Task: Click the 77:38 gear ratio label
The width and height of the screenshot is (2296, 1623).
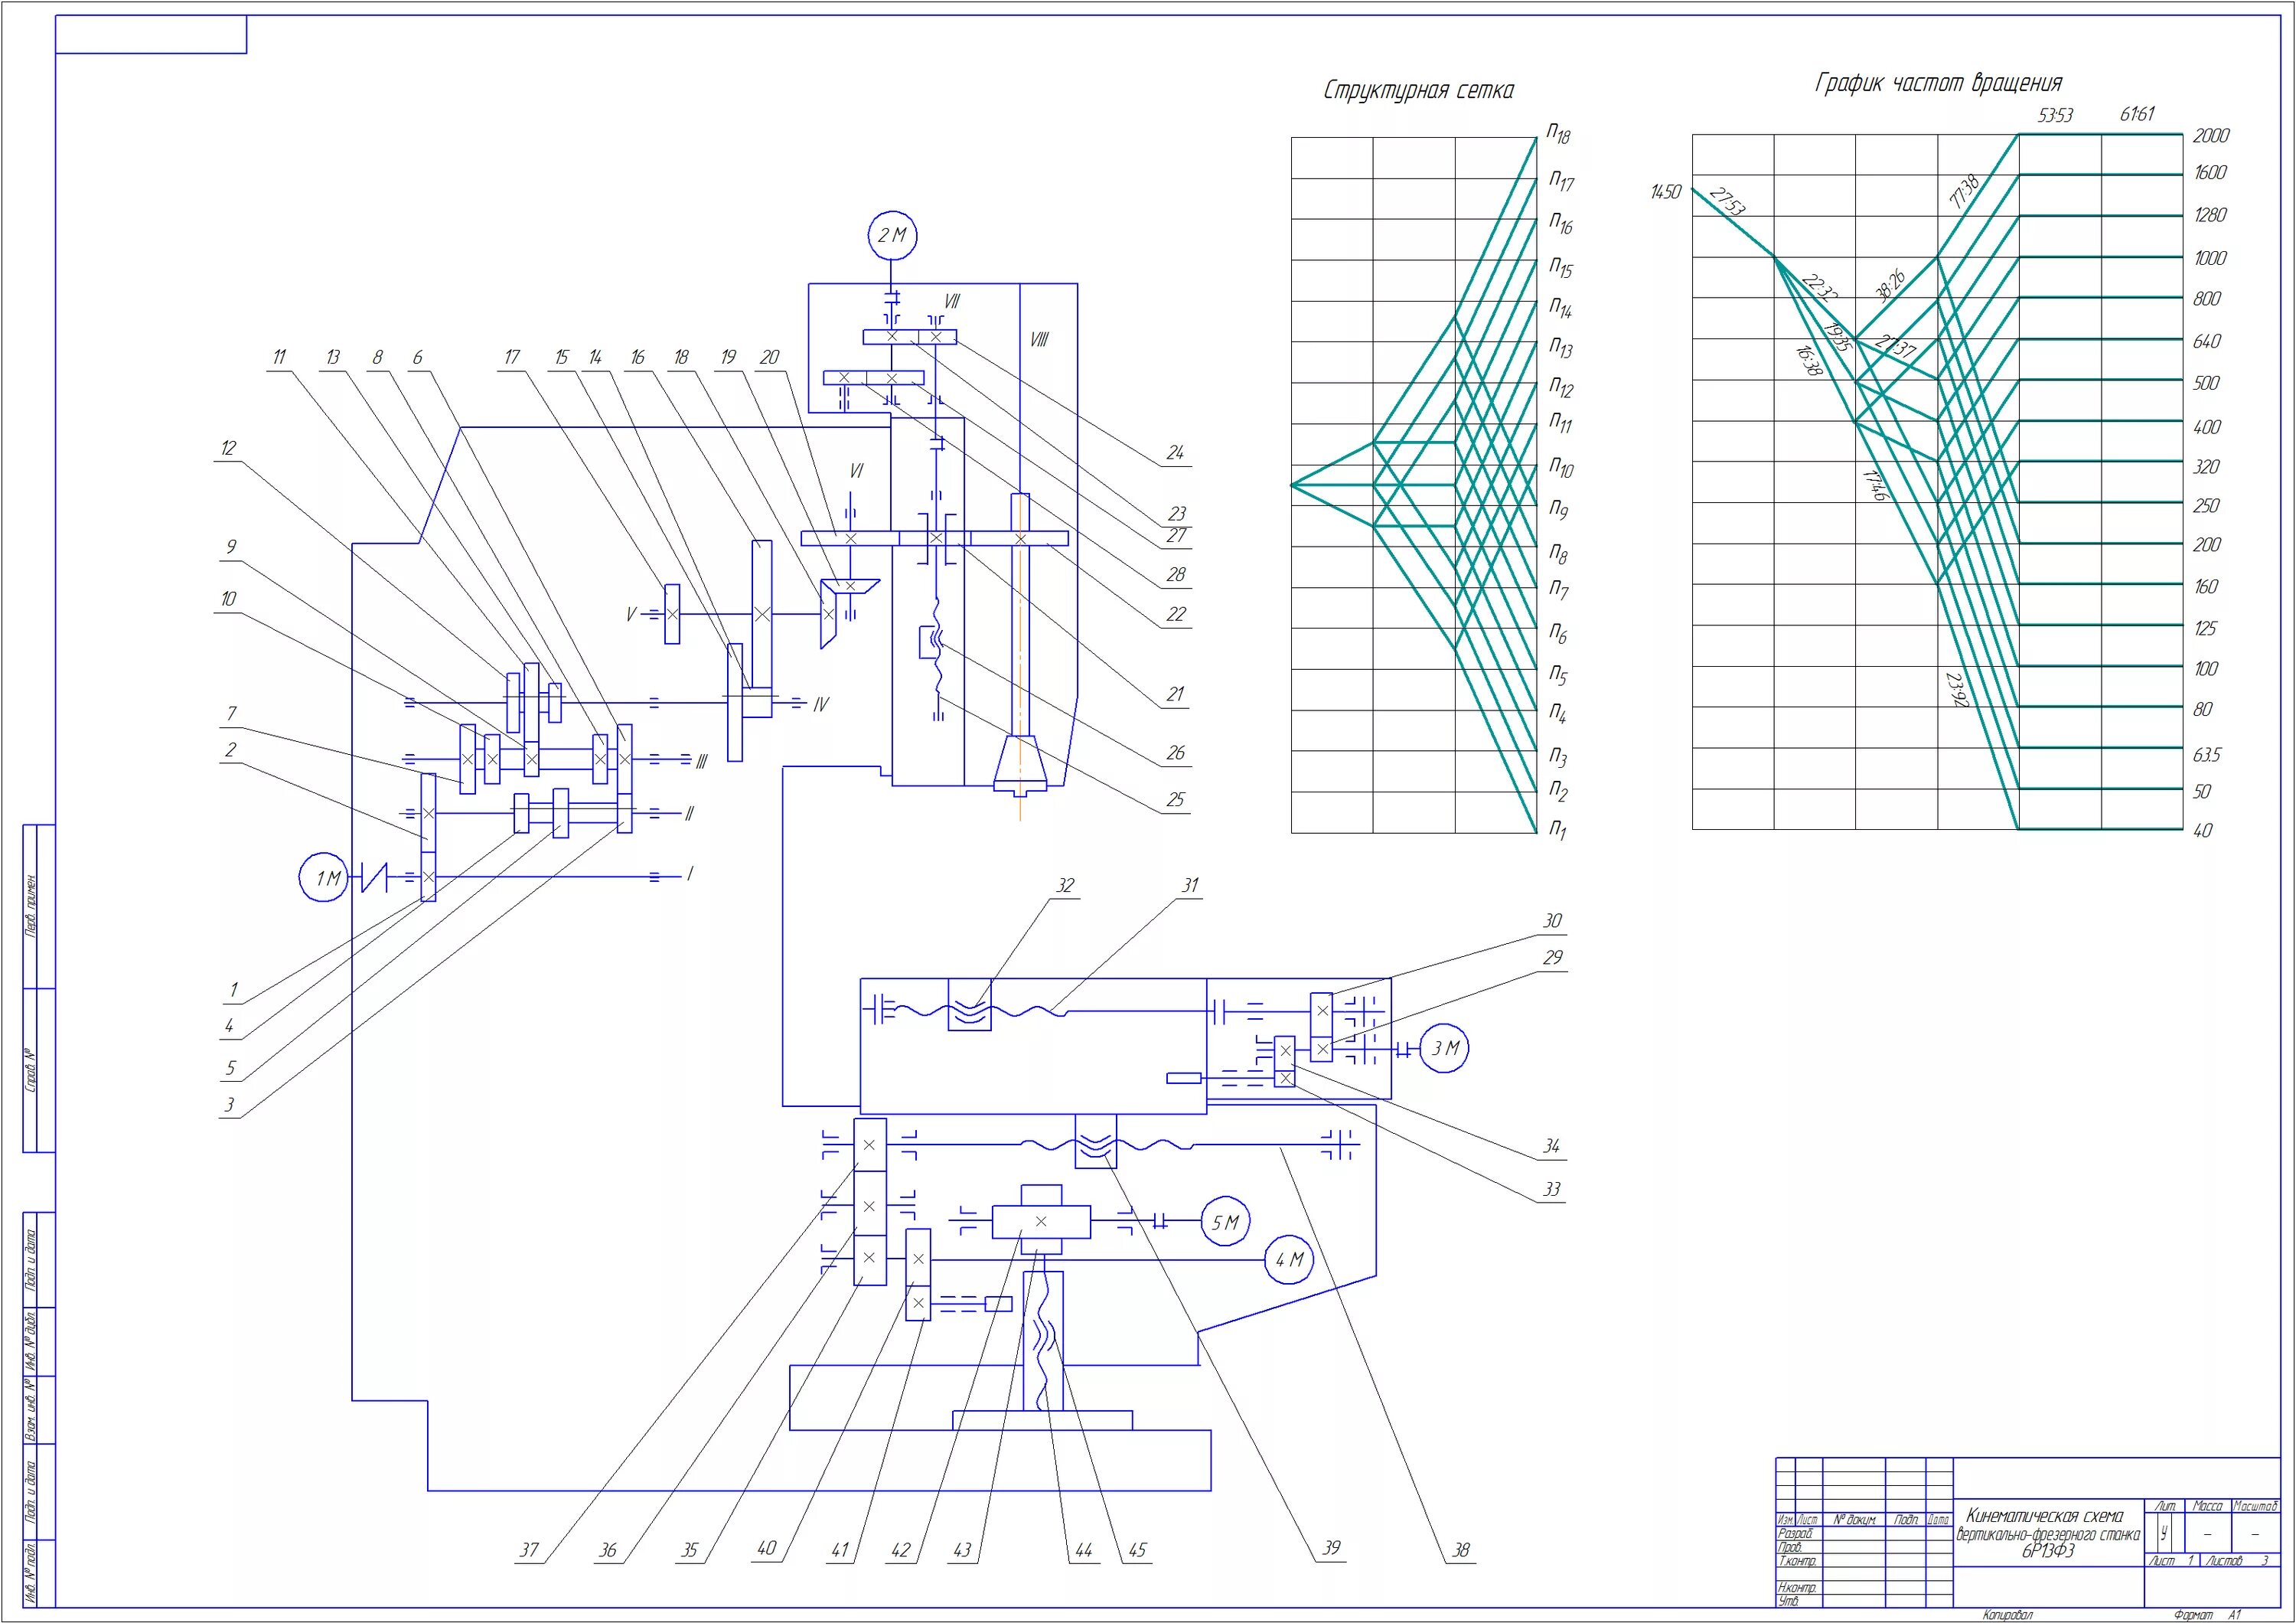Action: [x=1964, y=192]
